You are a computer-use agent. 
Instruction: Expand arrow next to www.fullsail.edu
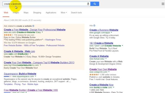[106, 59]
